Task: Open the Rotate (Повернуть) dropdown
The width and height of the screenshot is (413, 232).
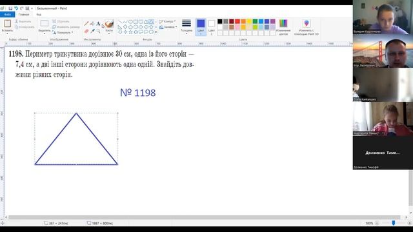Action: coord(63,33)
